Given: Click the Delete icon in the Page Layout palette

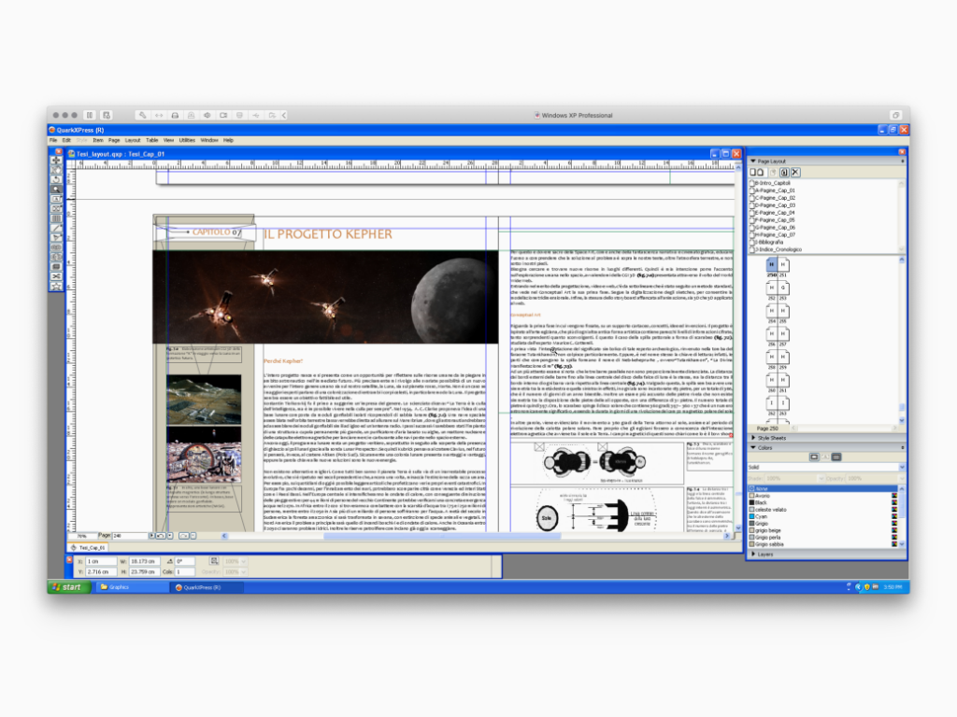Looking at the screenshot, I should [795, 173].
